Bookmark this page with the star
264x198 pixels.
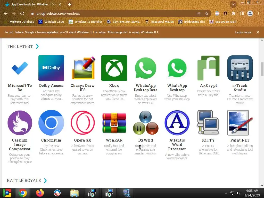[x=207, y=13]
